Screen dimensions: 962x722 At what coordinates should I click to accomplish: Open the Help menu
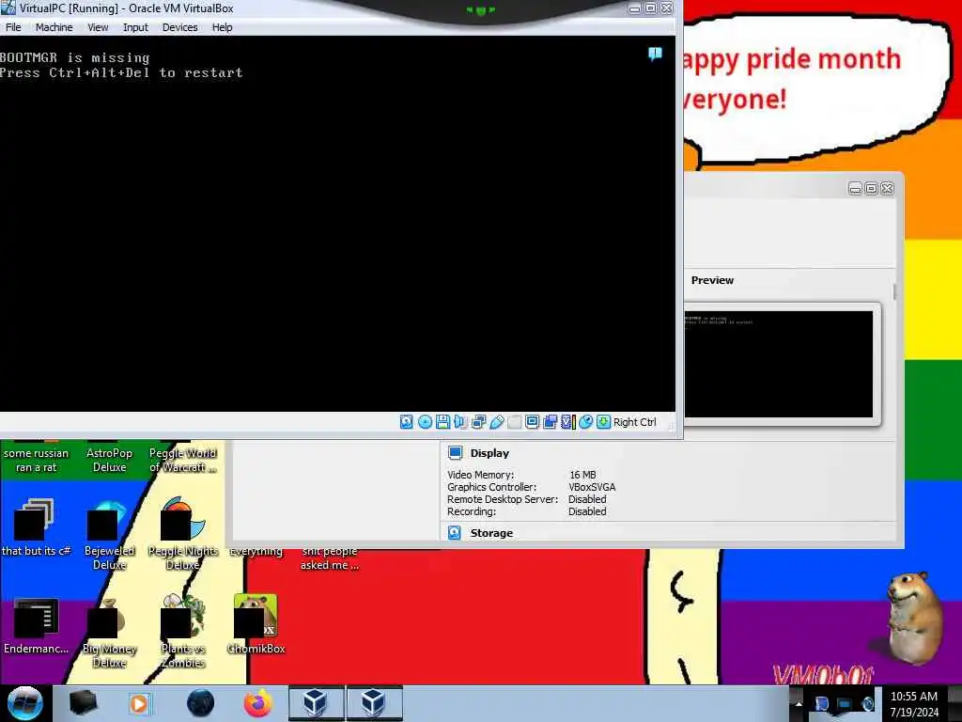222,27
